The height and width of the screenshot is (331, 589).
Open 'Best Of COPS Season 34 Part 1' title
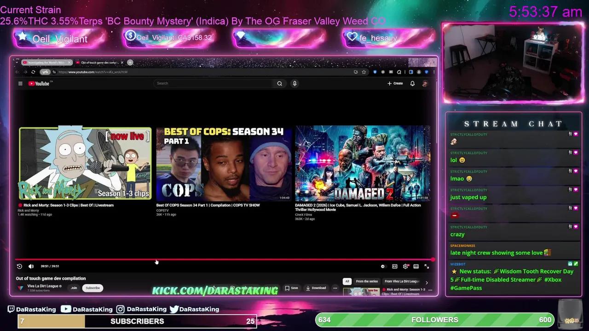coord(208,205)
